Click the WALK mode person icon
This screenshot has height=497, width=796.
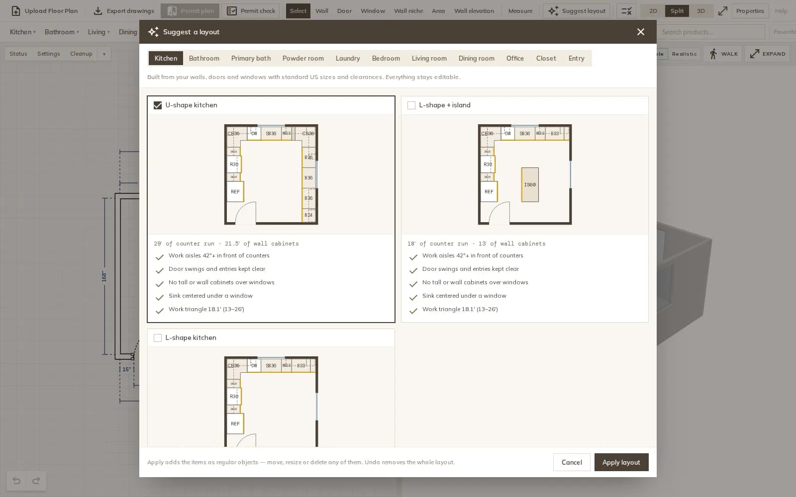pyautogui.click(x=713, y=54)
